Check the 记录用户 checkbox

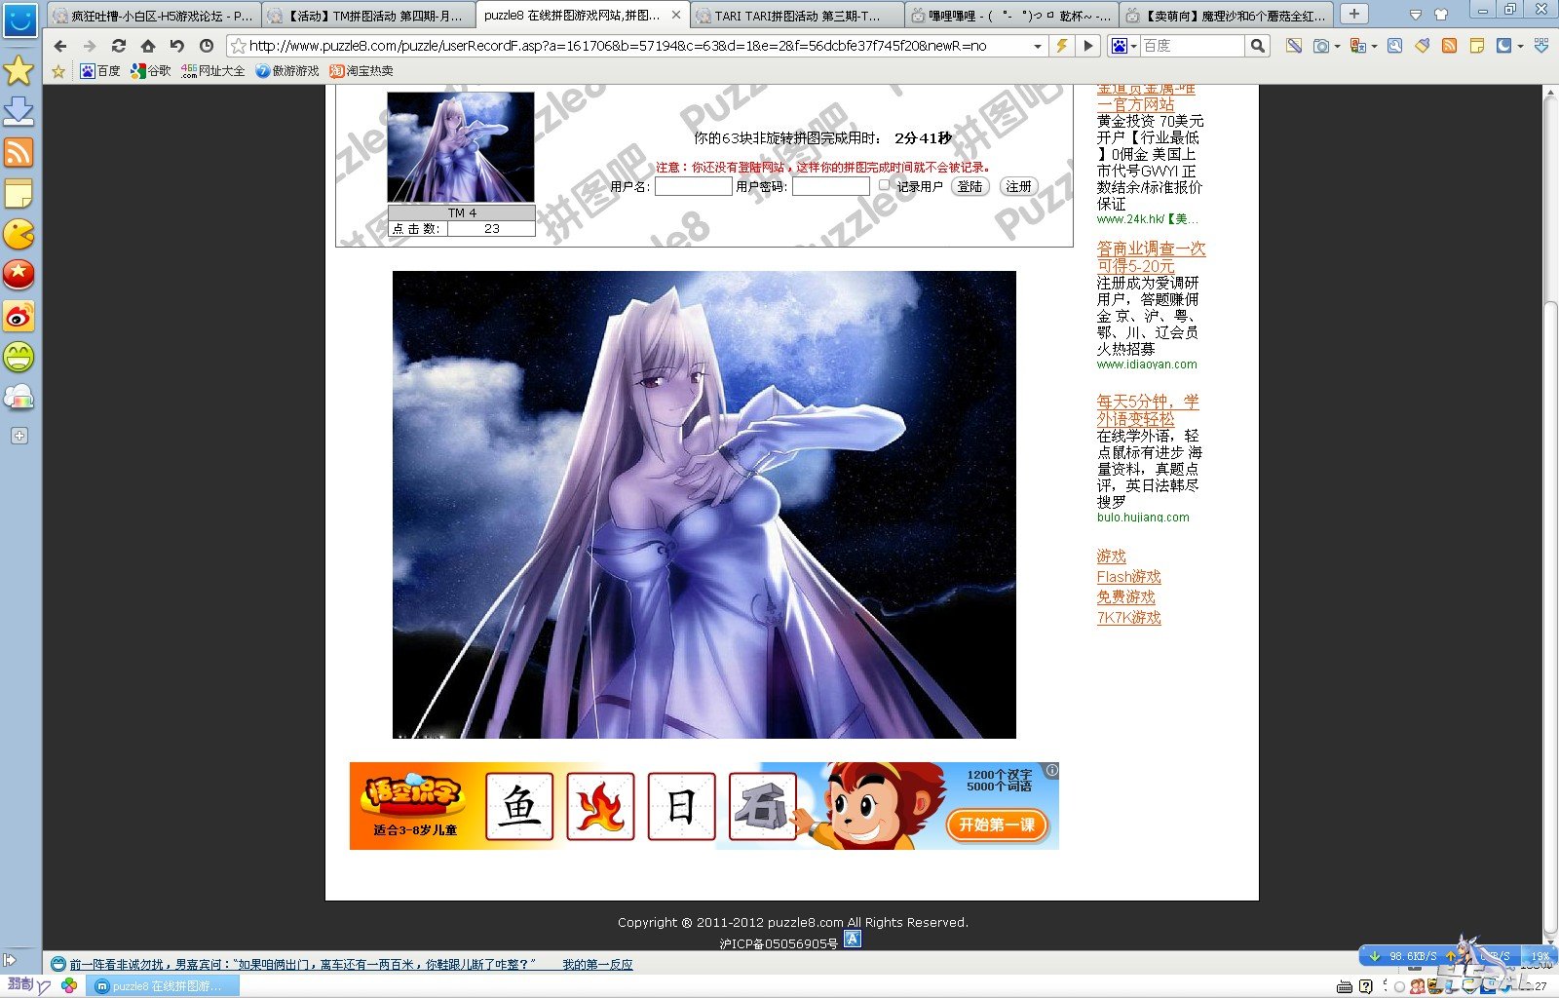pos(884,185)
